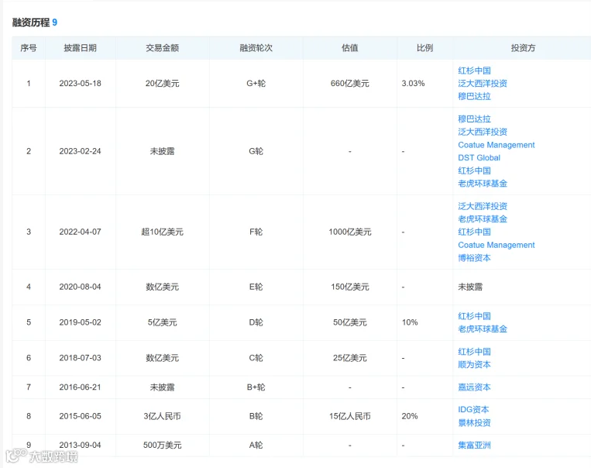591x468 pixels.
Task: Open 泛大西洋投资 link in the G轮 row
Action: tap(483, 132)
